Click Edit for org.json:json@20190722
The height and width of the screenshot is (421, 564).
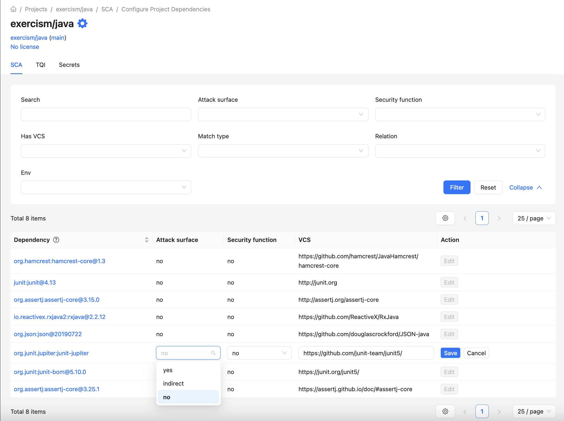[449, 334]
